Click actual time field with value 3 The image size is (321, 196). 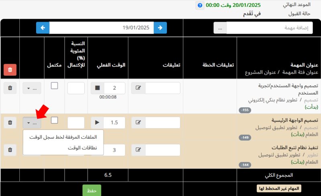point(114,150)
